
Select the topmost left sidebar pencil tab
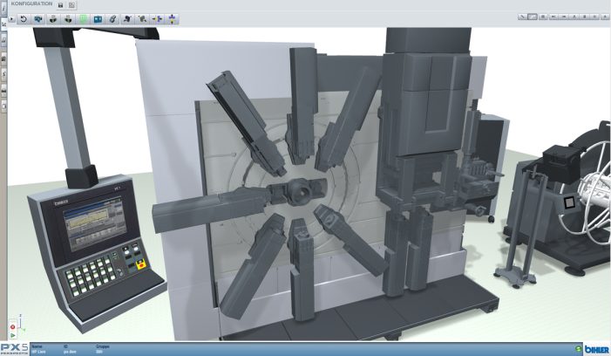[3, 9]
